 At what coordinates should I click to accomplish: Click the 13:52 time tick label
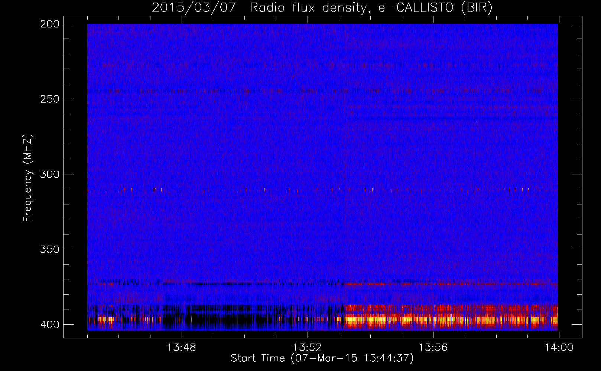click(x=307, y=348)
